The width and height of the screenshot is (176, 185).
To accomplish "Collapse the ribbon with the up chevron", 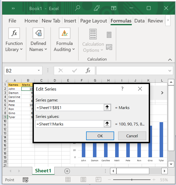I will [170, 60].
